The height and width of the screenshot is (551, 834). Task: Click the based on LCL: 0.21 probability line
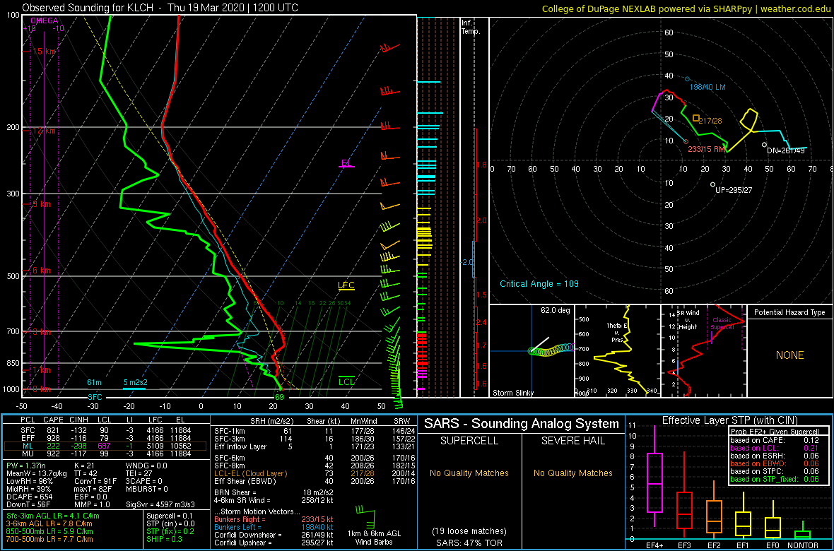tap(773, 449)
